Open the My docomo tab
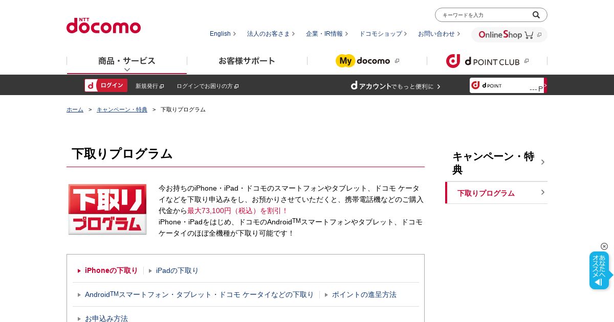Screen dimensions: 614x322 tap(367, 61)
